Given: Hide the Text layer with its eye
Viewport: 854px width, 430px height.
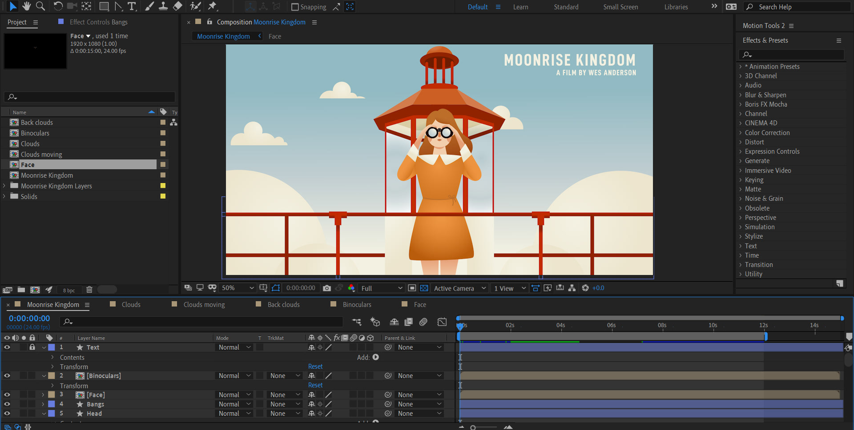Looking at the screenshot, I should [7, 347].
